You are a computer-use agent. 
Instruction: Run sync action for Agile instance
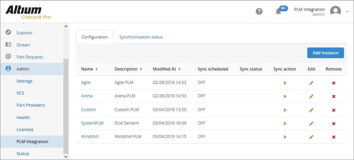point(285,83)
